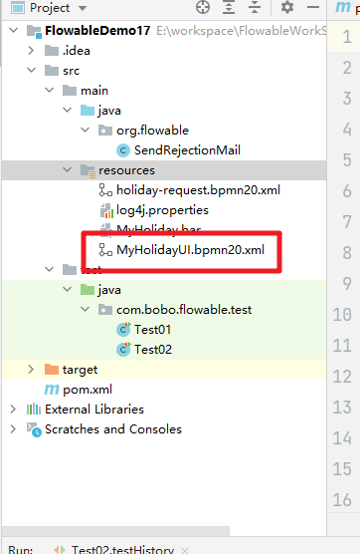Click the Expand All toolbar icon
360x554 pixels.
coord(229,7)
